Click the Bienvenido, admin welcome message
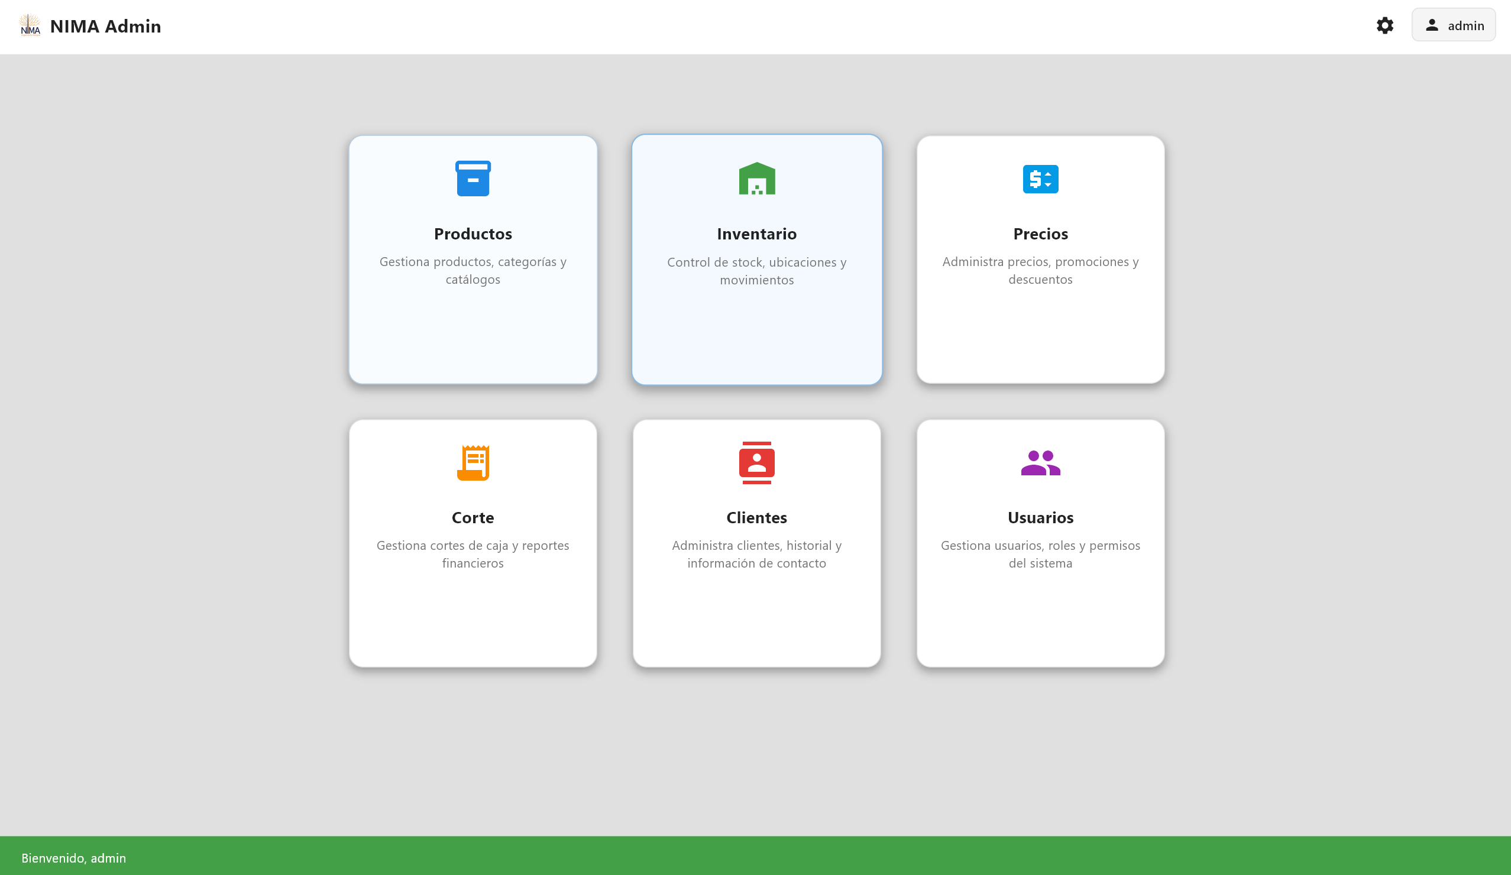1511x875 pixels. (74, 858)
